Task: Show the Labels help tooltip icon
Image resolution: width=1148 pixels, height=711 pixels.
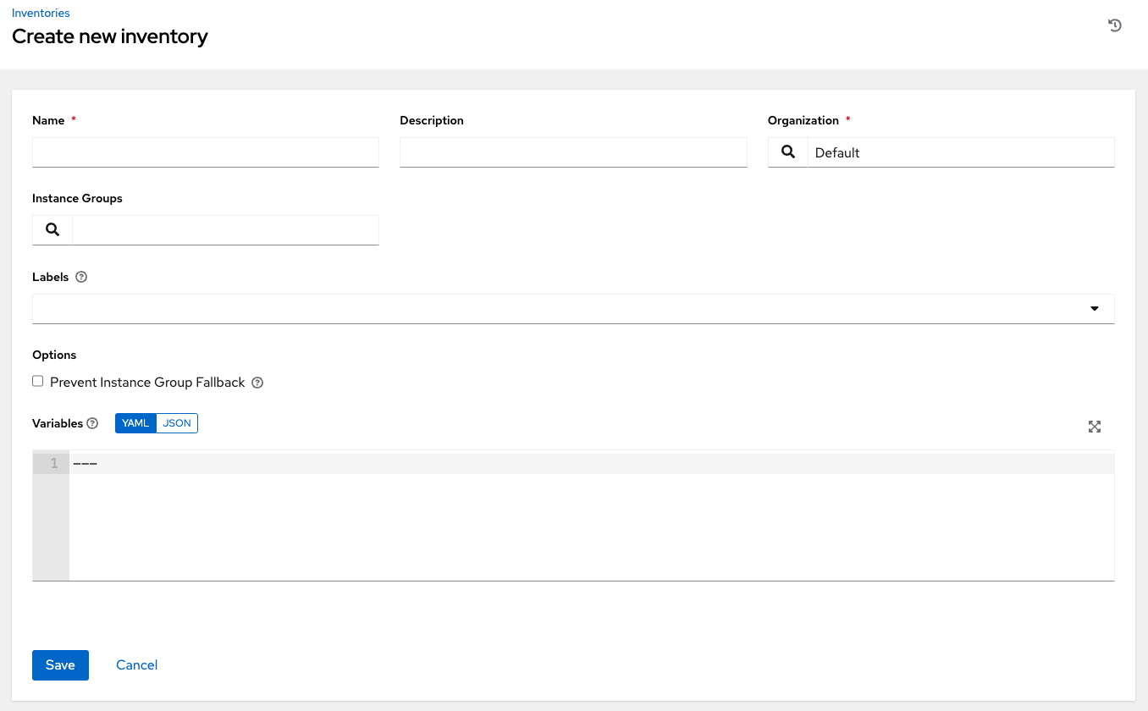Action: click(80, 277)
